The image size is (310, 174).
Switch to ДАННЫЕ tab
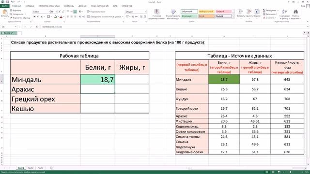[82, 6]
